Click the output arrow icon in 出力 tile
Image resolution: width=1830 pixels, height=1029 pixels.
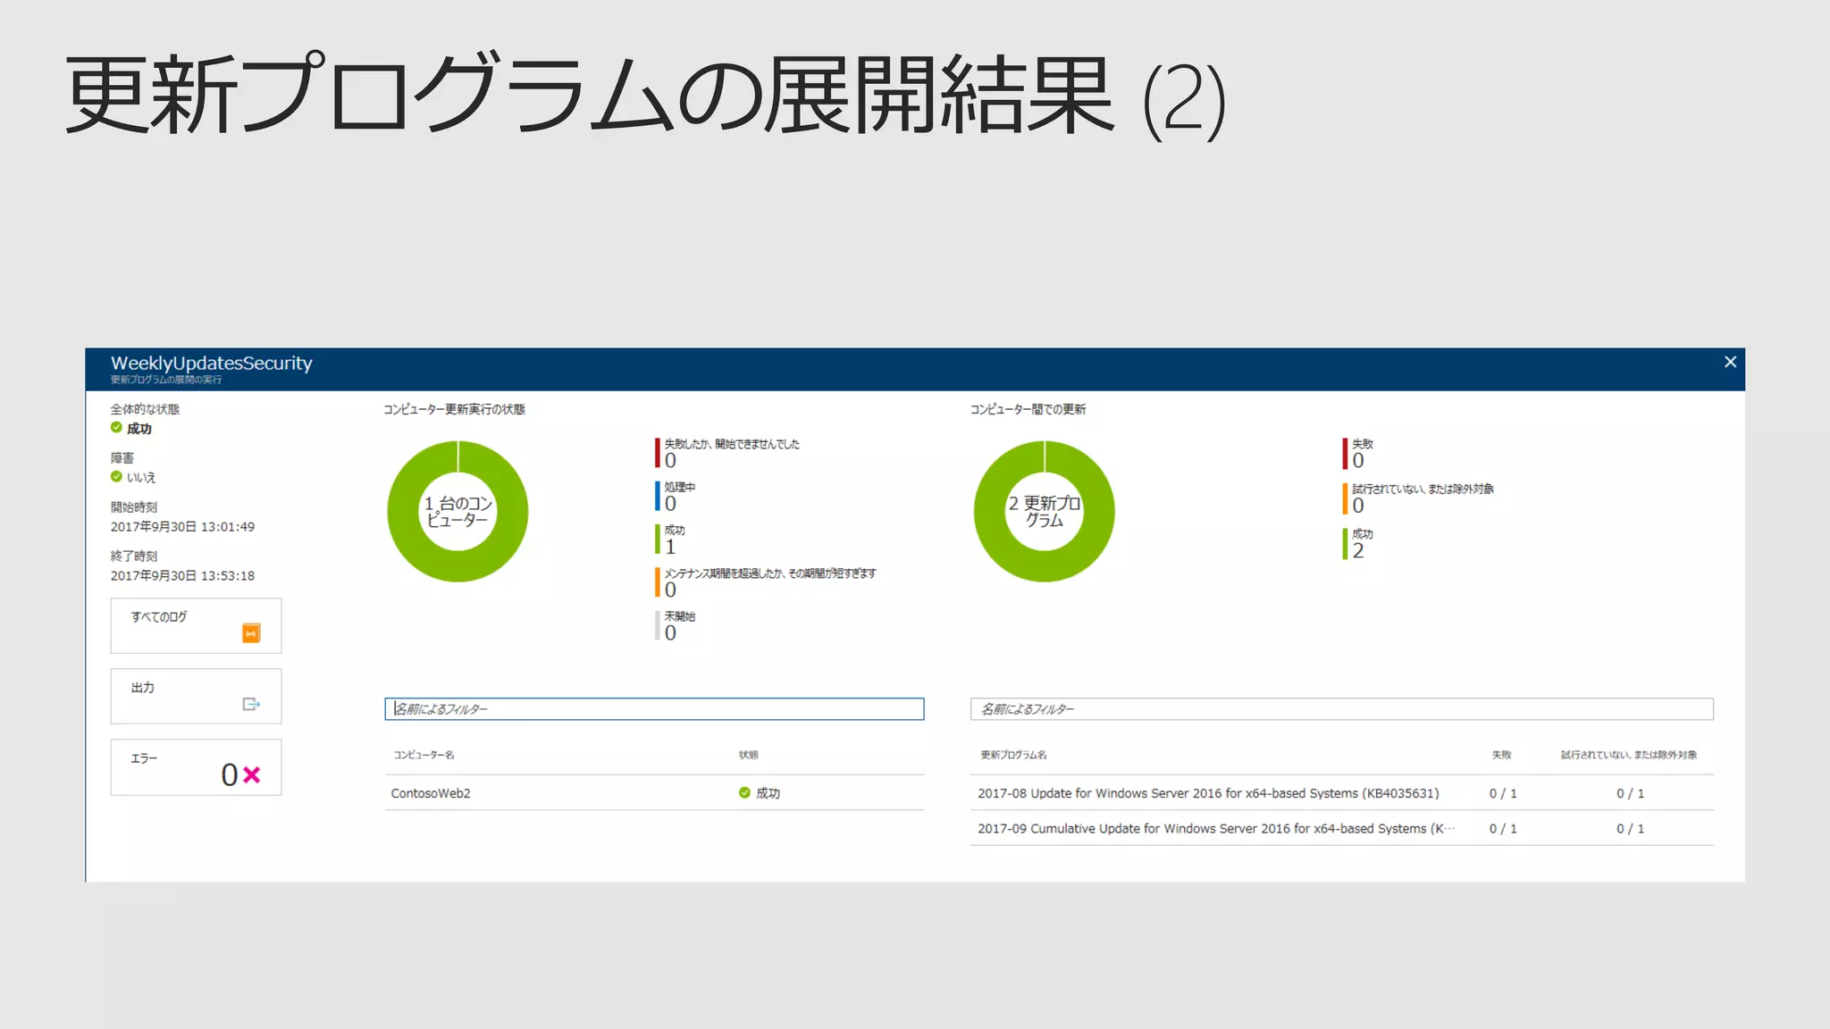pos(251,704)
